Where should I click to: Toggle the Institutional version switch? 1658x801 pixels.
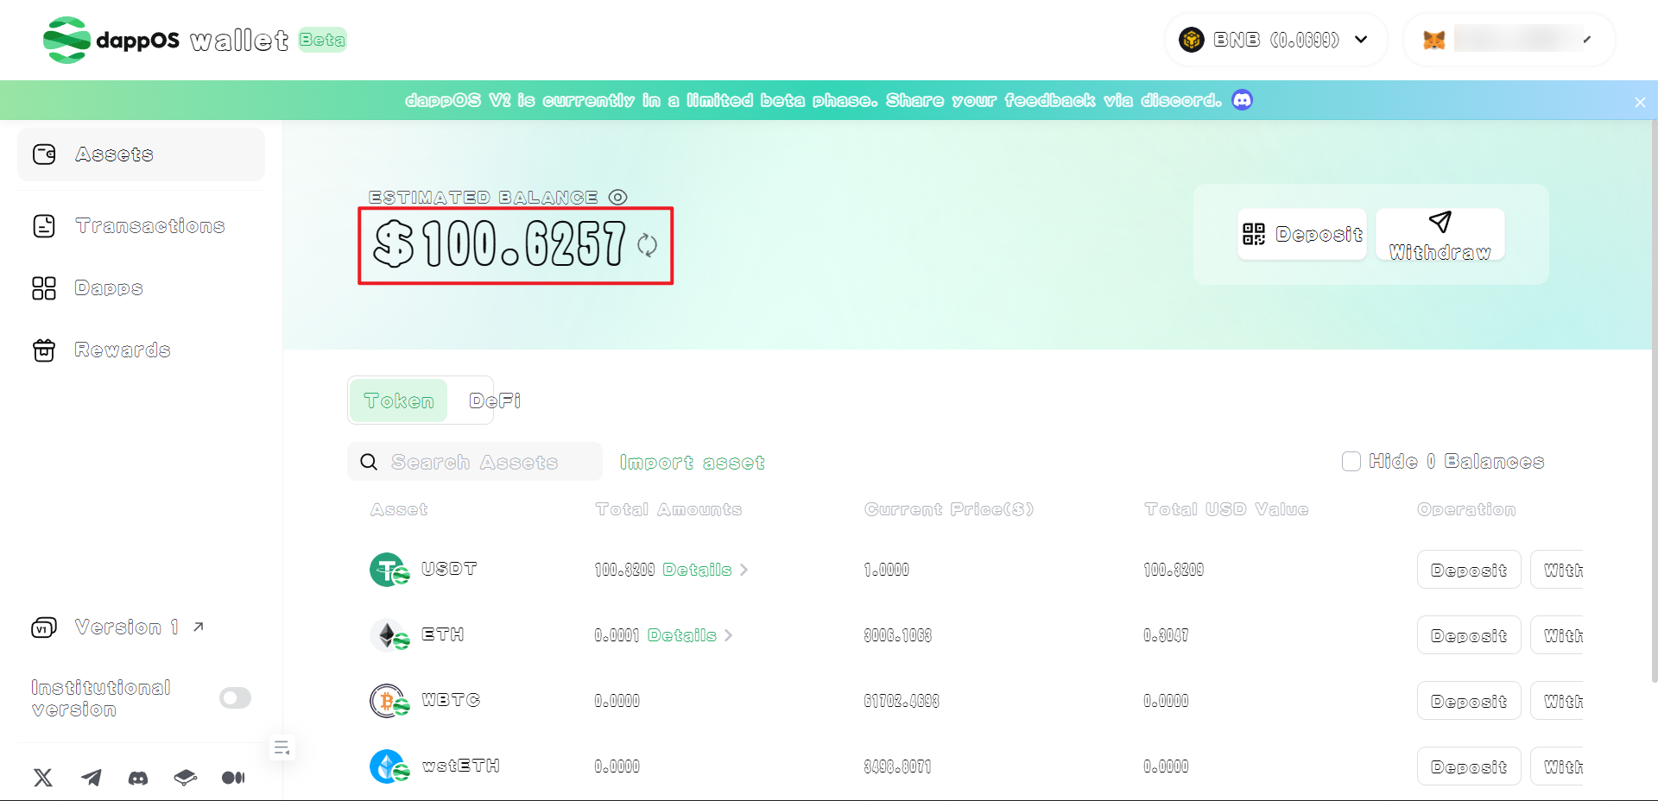[x=235, y=697]
